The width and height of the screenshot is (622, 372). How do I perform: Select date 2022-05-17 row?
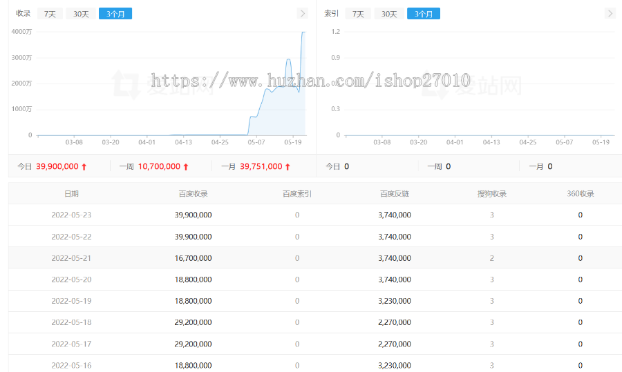pos(315,344)
